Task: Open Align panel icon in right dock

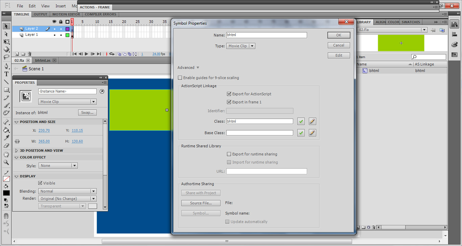Action: click(x=454, y=35)
